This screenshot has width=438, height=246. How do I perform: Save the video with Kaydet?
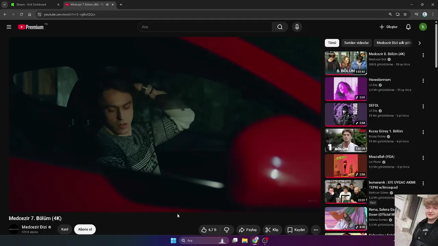tap(296, 230)
